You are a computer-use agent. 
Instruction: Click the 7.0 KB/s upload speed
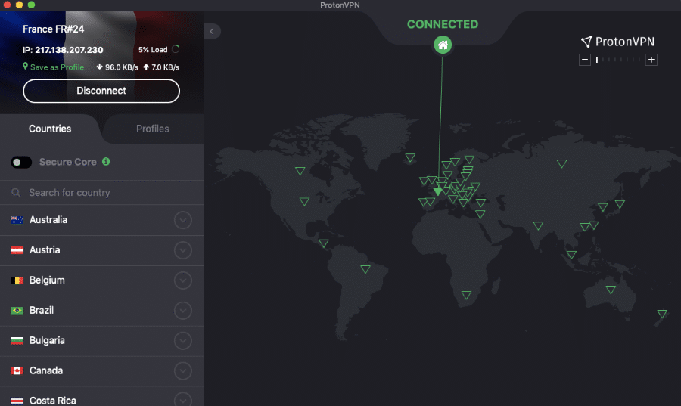pos(161,67)
